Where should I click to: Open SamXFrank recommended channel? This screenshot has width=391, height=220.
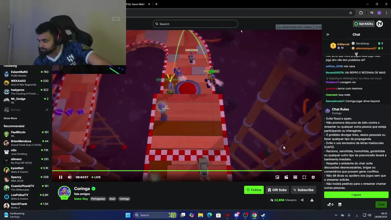[26, 206]
